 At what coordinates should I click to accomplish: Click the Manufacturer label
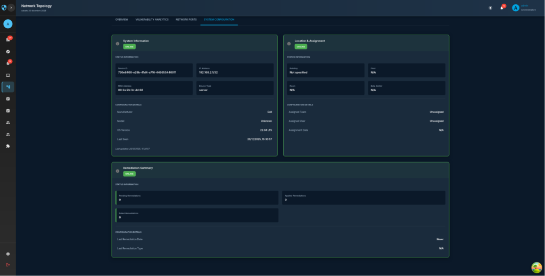pos(125,112)
